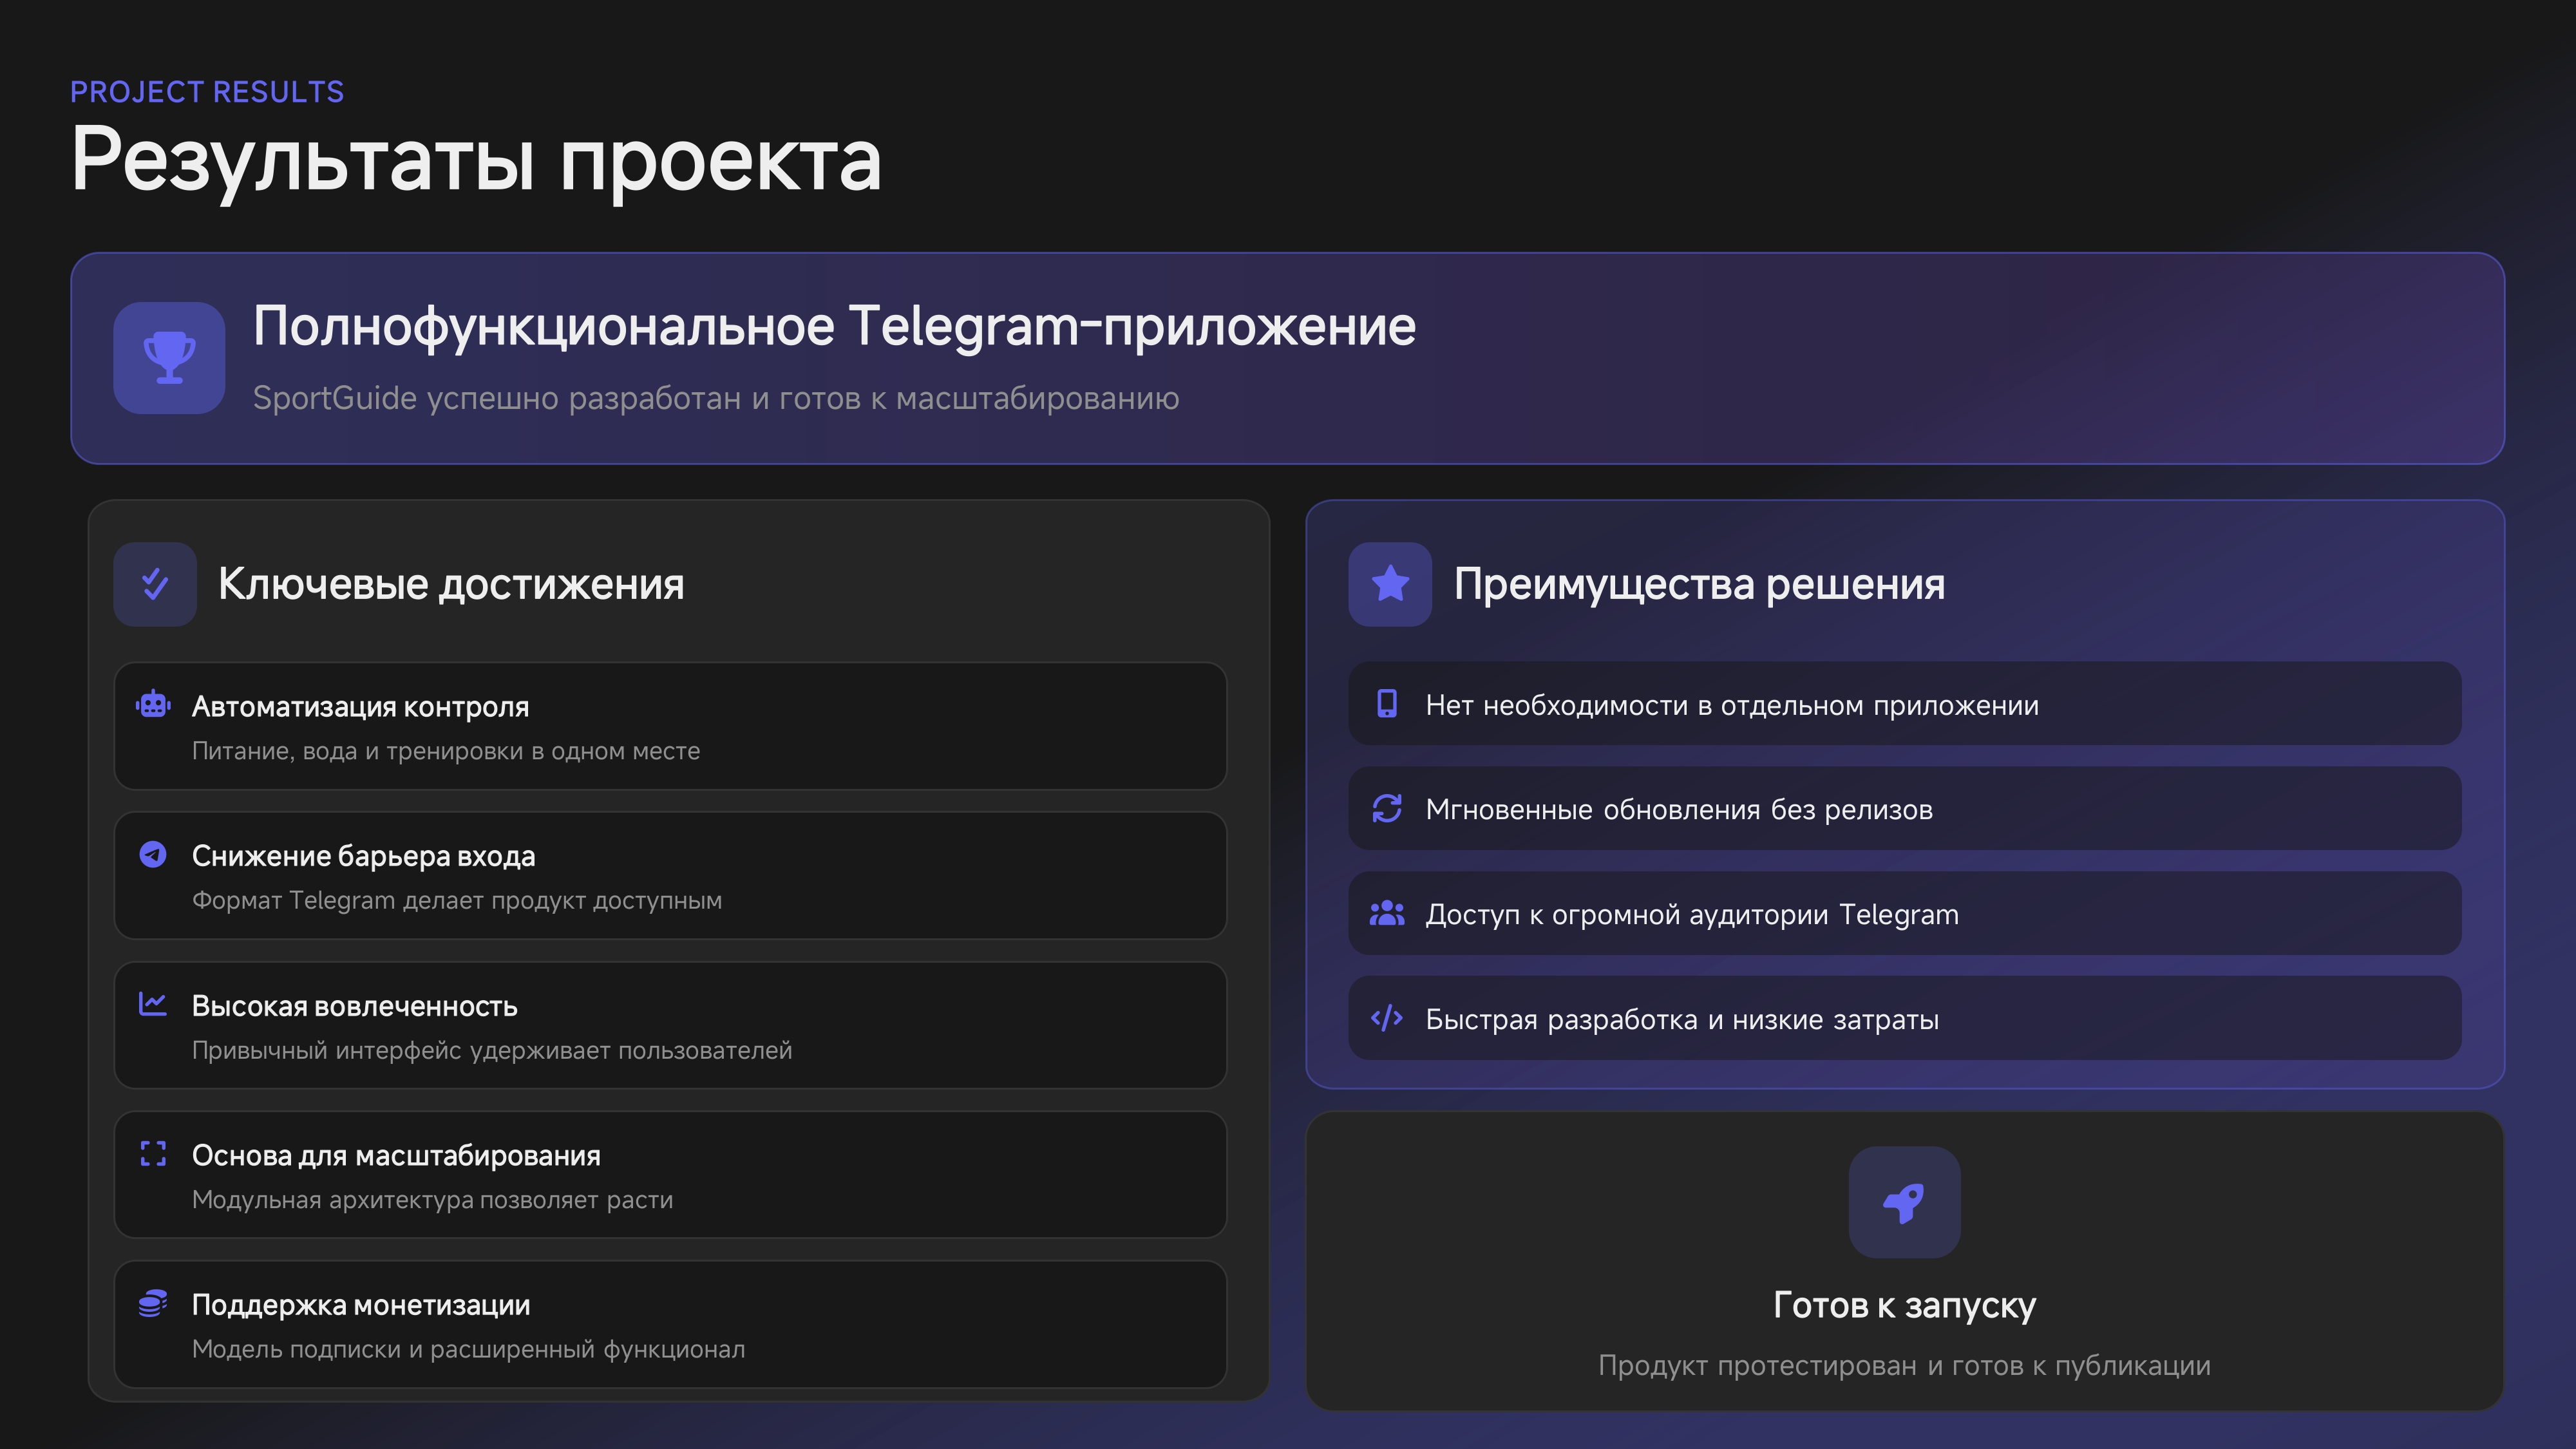Click the PROJECT RESULTS label text

[x=207, y=92]
